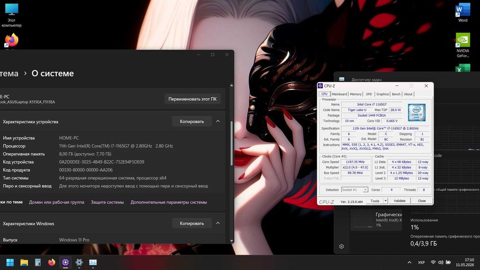Viewport: 480px width, 270px height.
Task: Switch to Task Manager taskbar icon
Action: [93, 262]
